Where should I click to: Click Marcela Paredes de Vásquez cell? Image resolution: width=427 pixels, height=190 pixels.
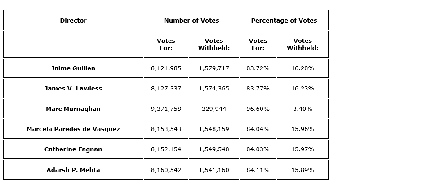point(73,129)
